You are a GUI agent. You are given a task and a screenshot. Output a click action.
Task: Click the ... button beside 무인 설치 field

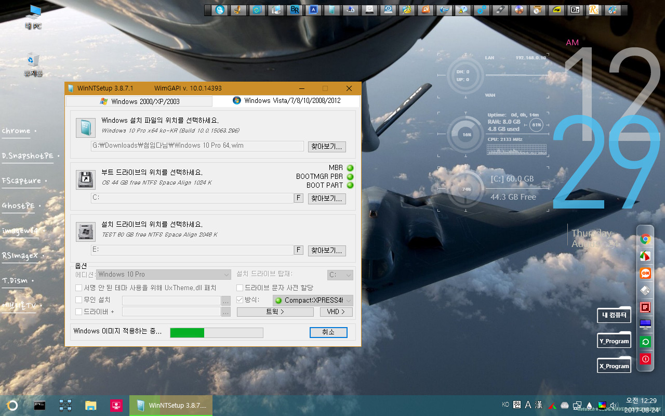226,301
